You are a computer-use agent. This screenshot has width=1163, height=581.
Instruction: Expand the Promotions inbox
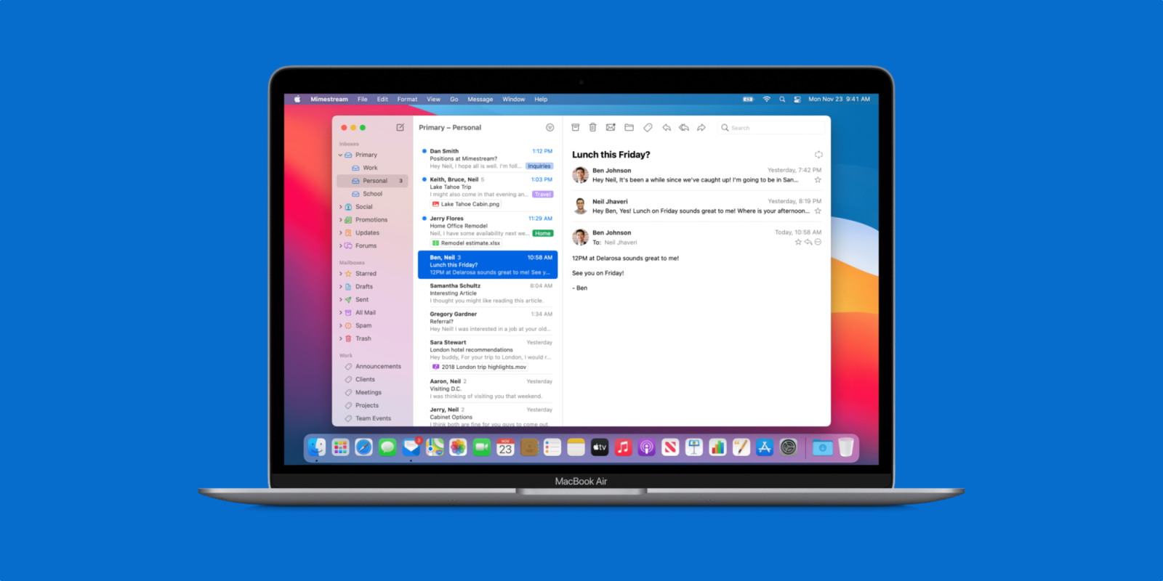coord(340,220)
